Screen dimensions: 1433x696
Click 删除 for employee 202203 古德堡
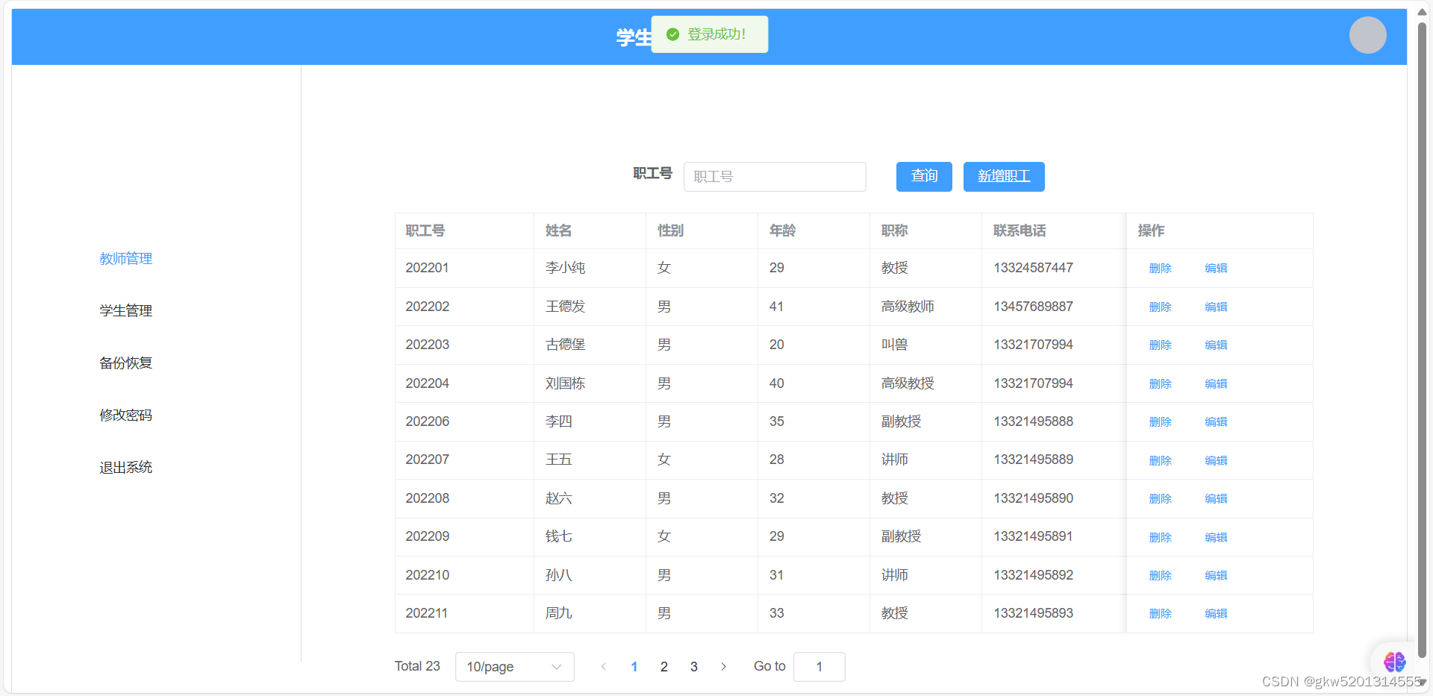coord(1160,345)
